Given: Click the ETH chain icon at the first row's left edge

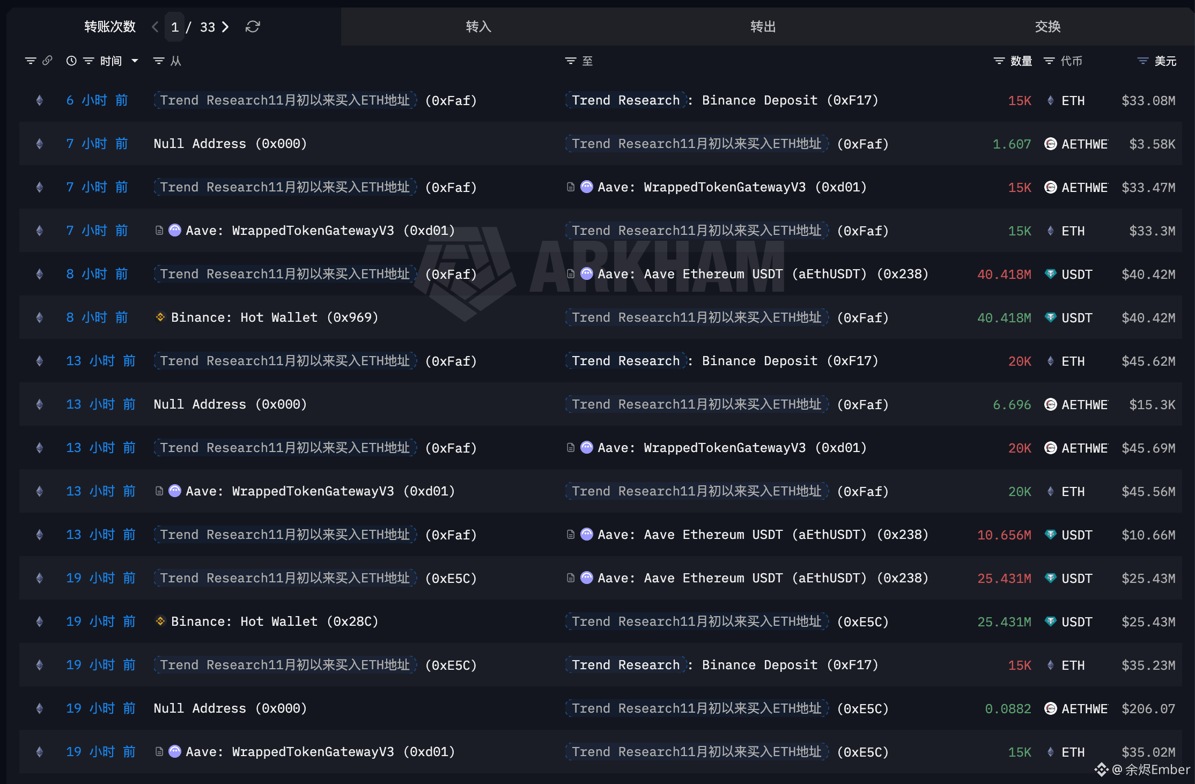Looking at the screenshot, I should point(39,100).
